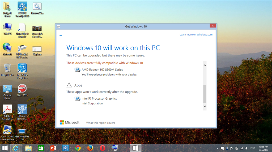Open Action Center flag tray icon
Screen dimensions: 272x152
point(232,148)
